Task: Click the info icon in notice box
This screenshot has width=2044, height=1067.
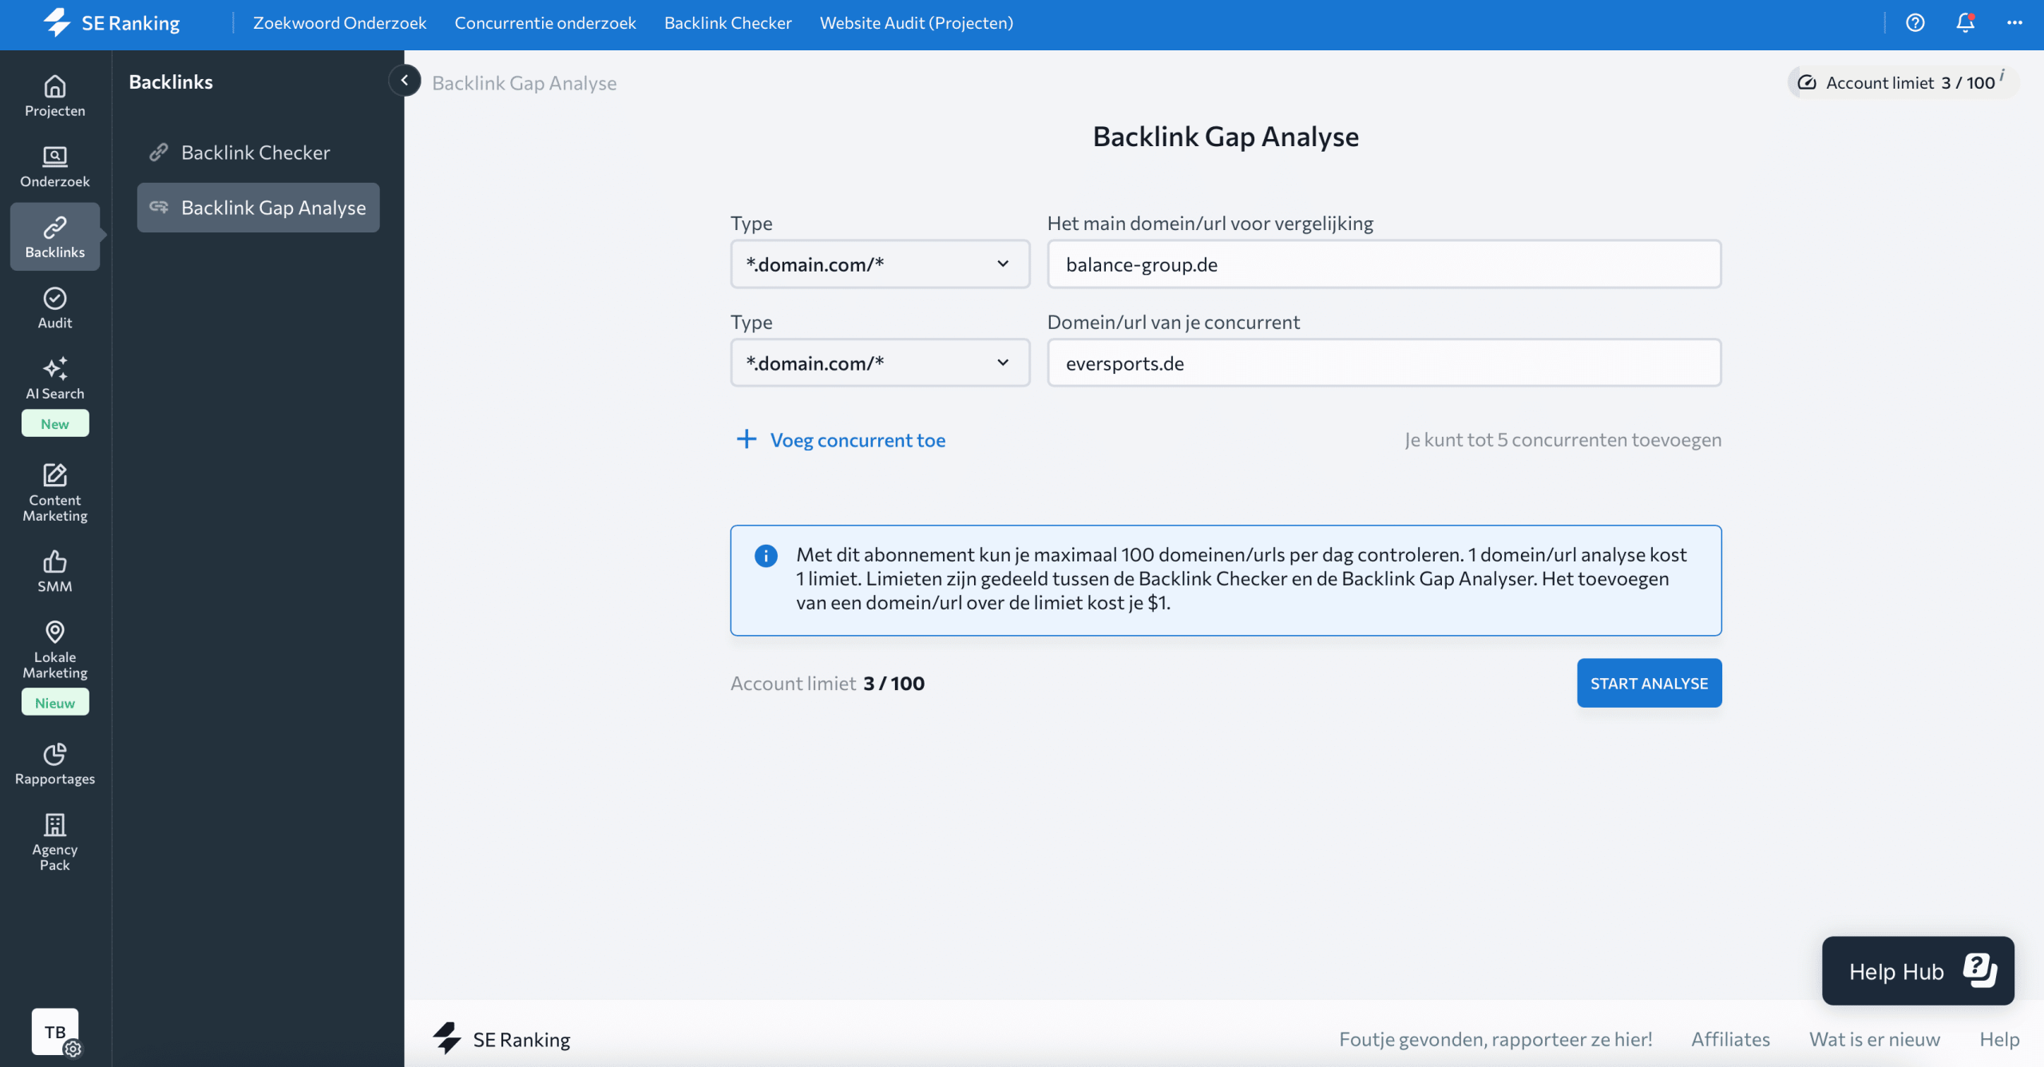Action: [766, 555]
